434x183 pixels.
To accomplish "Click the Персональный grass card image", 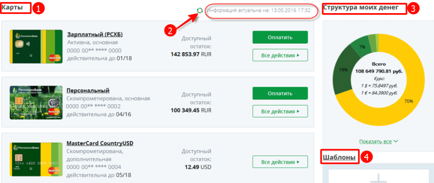I will point(36,103).
